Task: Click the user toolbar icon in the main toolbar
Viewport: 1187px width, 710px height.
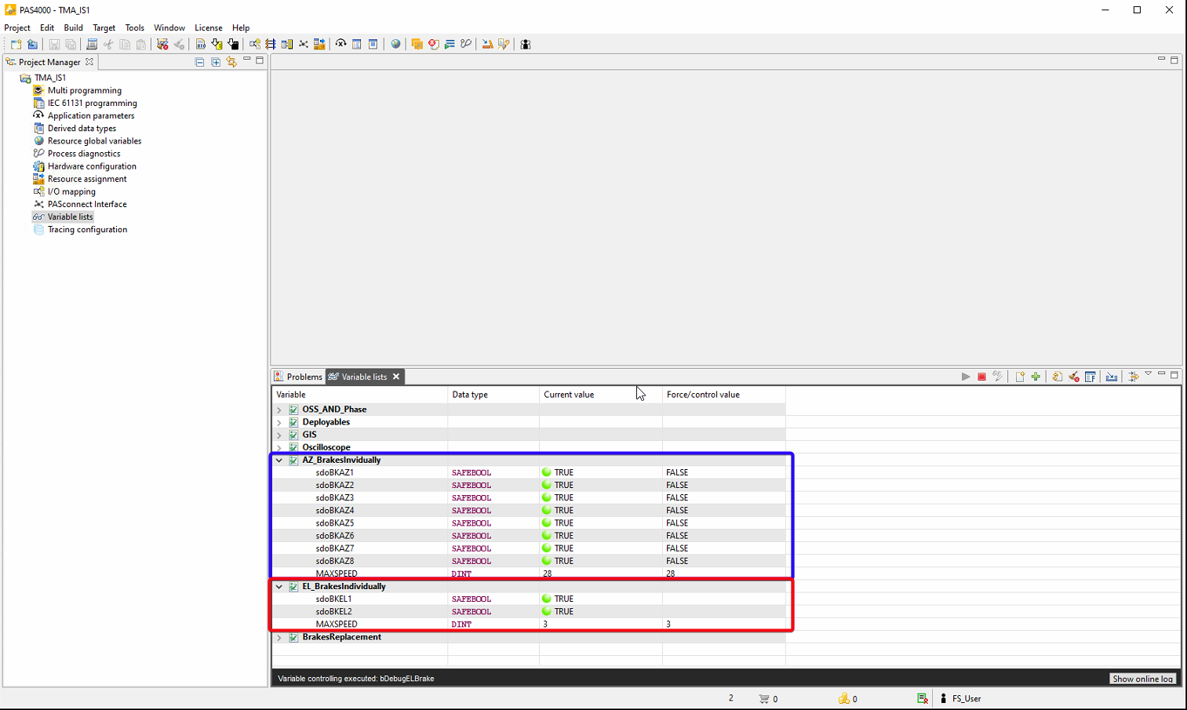Action: click(526, 45)
